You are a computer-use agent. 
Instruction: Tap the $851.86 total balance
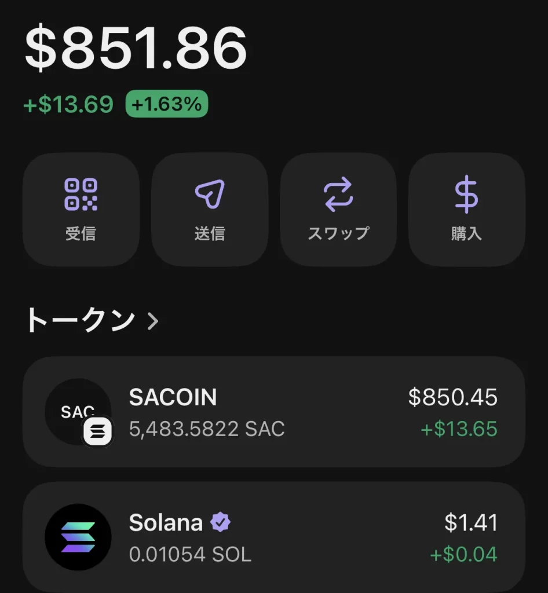136,48
